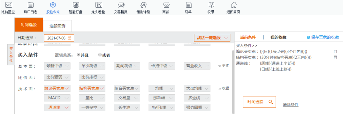Open the 比价星空 toolbar icon
The width and height of the screenshot is (343, 118).
pyautogui.click(x=9, y=4)
